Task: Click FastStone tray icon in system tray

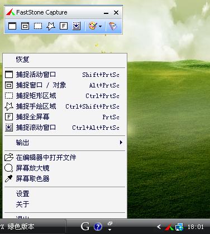Action: pos(169,227)
